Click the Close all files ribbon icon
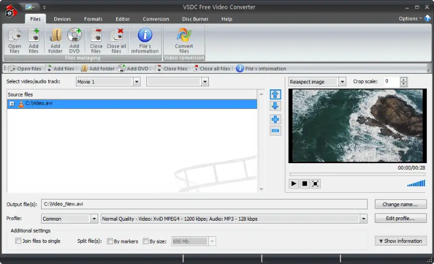Screen dimensions: 434x264 [117, 41]
